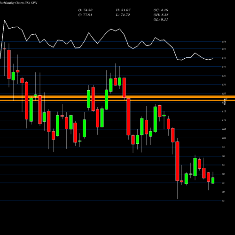Select the 100 price axis label

(224, 138)
